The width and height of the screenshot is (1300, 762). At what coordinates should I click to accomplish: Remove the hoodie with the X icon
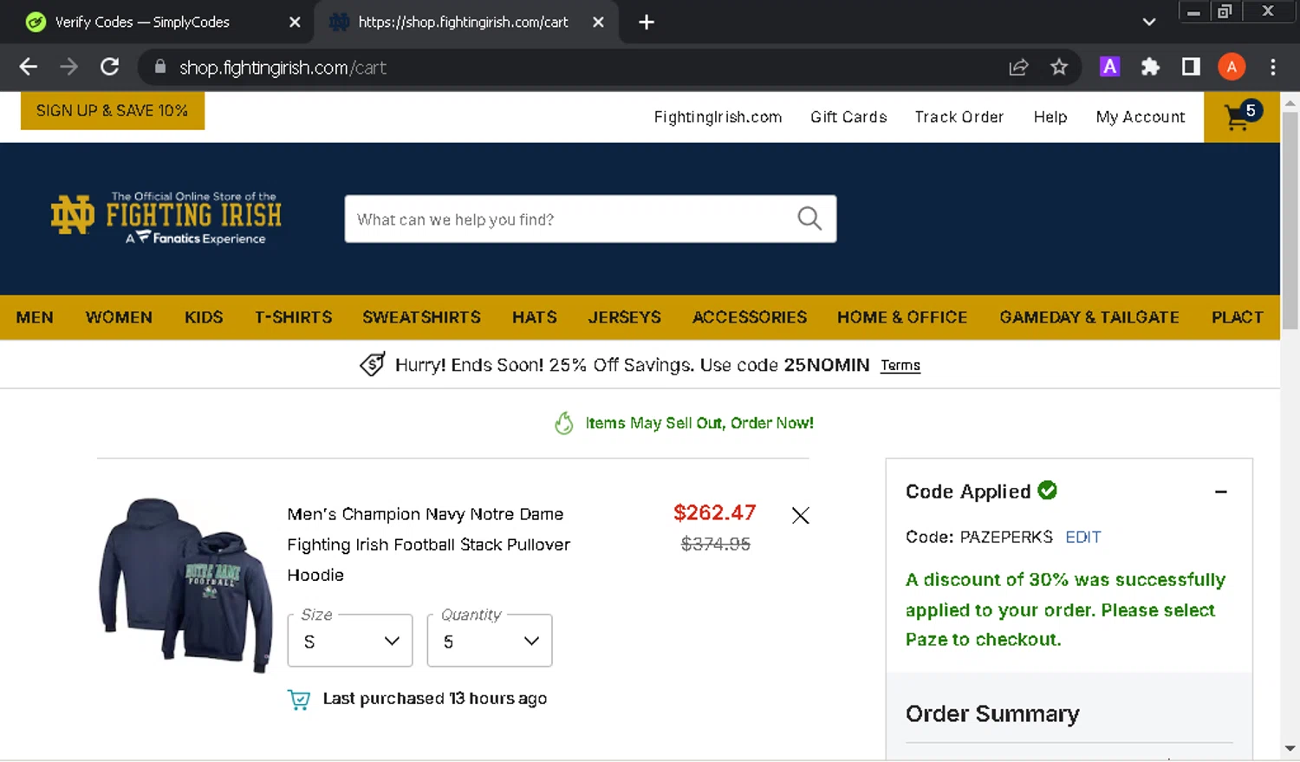(x=801, y=516)
